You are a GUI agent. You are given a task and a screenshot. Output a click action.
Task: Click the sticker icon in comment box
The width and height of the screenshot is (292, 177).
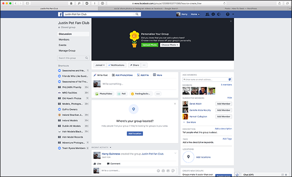[x=173, y=171]
